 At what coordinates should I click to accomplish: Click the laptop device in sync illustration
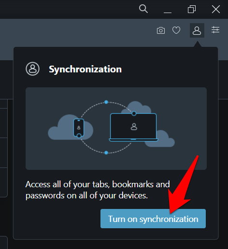click(x=133, y=127)
